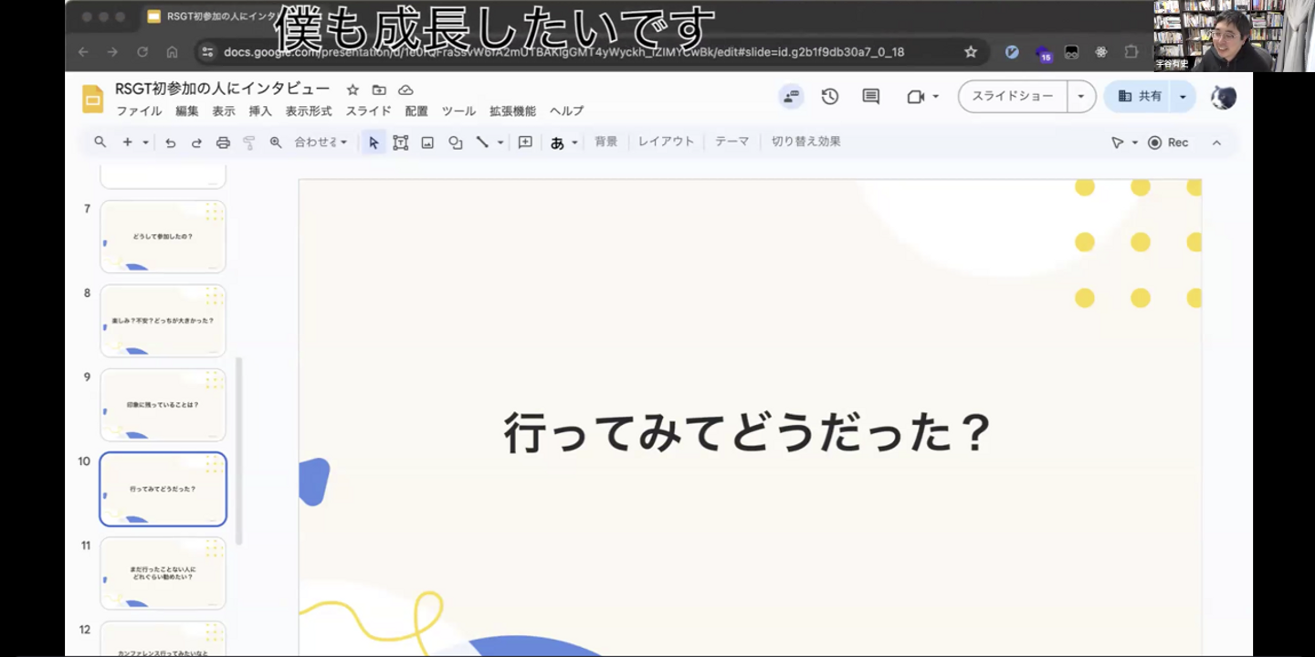Click the browser home icon
The height and width of the screenshot is (657, 1315).
172,52
